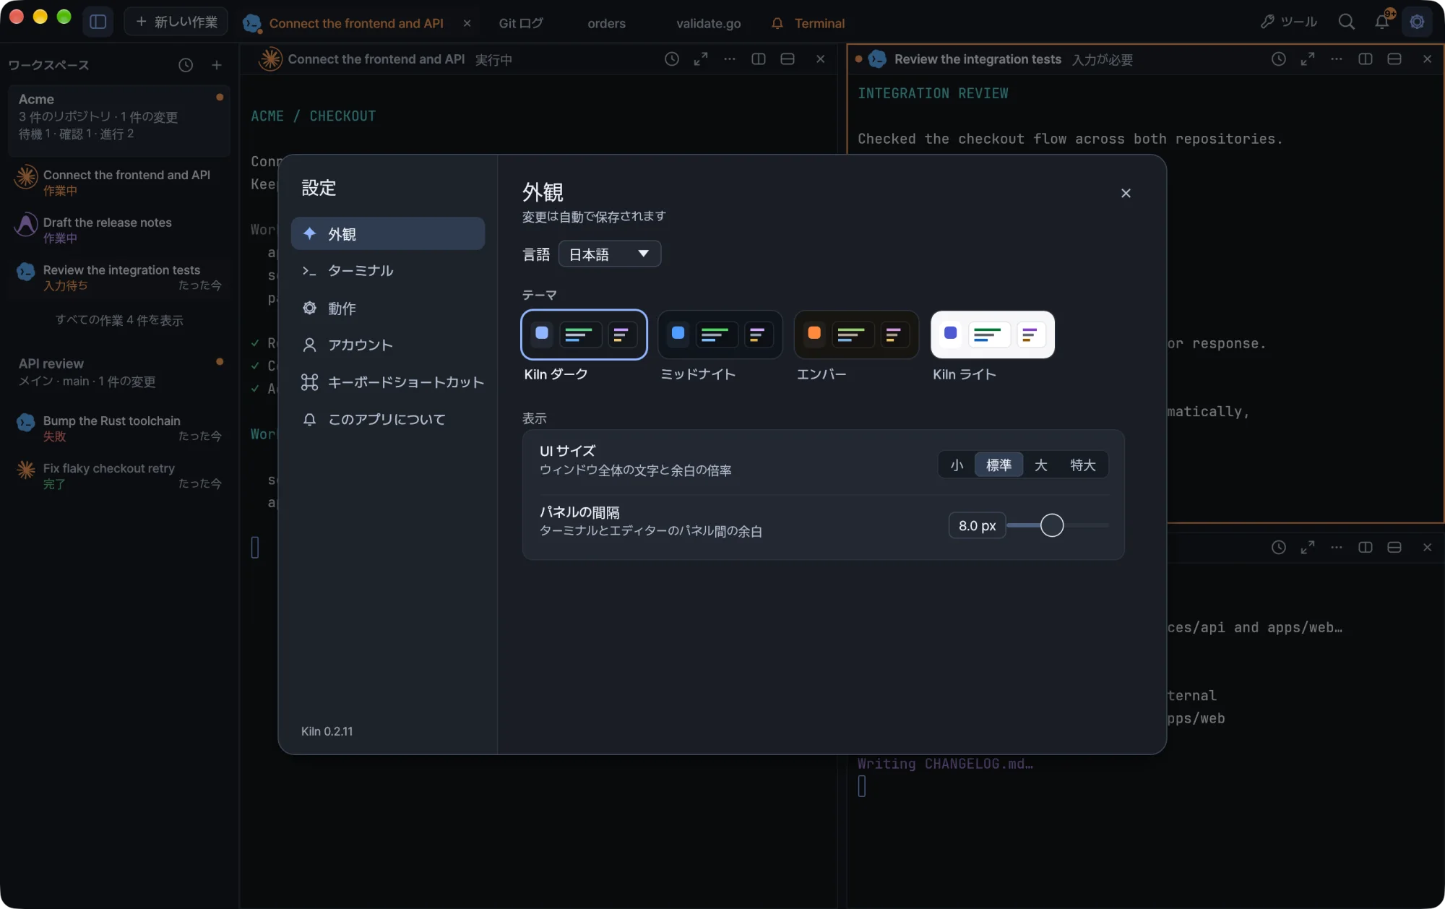
Task: Expand すべての作業 4 件を表示
Action: pos(119,320)
